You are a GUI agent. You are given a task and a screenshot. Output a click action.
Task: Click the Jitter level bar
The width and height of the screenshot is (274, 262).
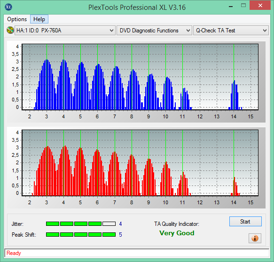[81, 224]
